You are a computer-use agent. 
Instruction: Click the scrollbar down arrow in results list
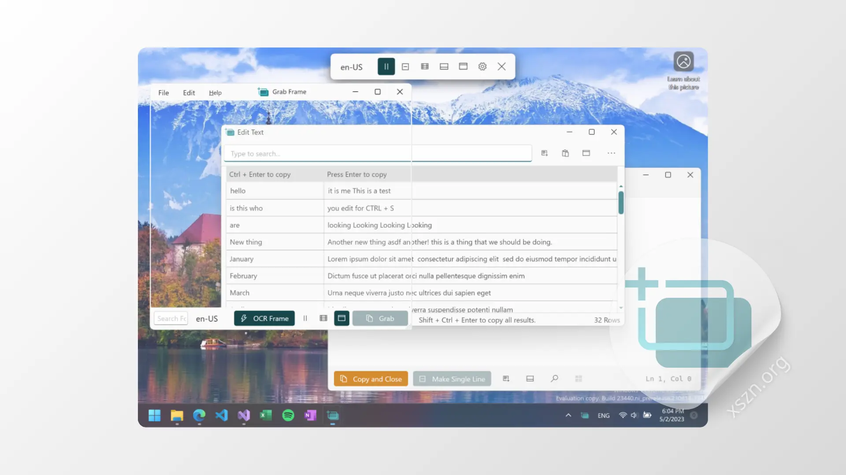(621, 308)
